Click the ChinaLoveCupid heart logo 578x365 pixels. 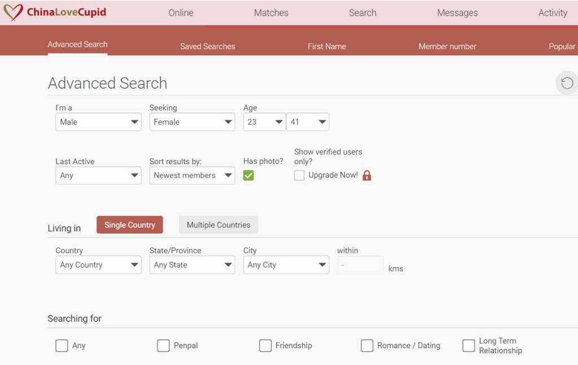pyautogui.click(x=14, y=12)
